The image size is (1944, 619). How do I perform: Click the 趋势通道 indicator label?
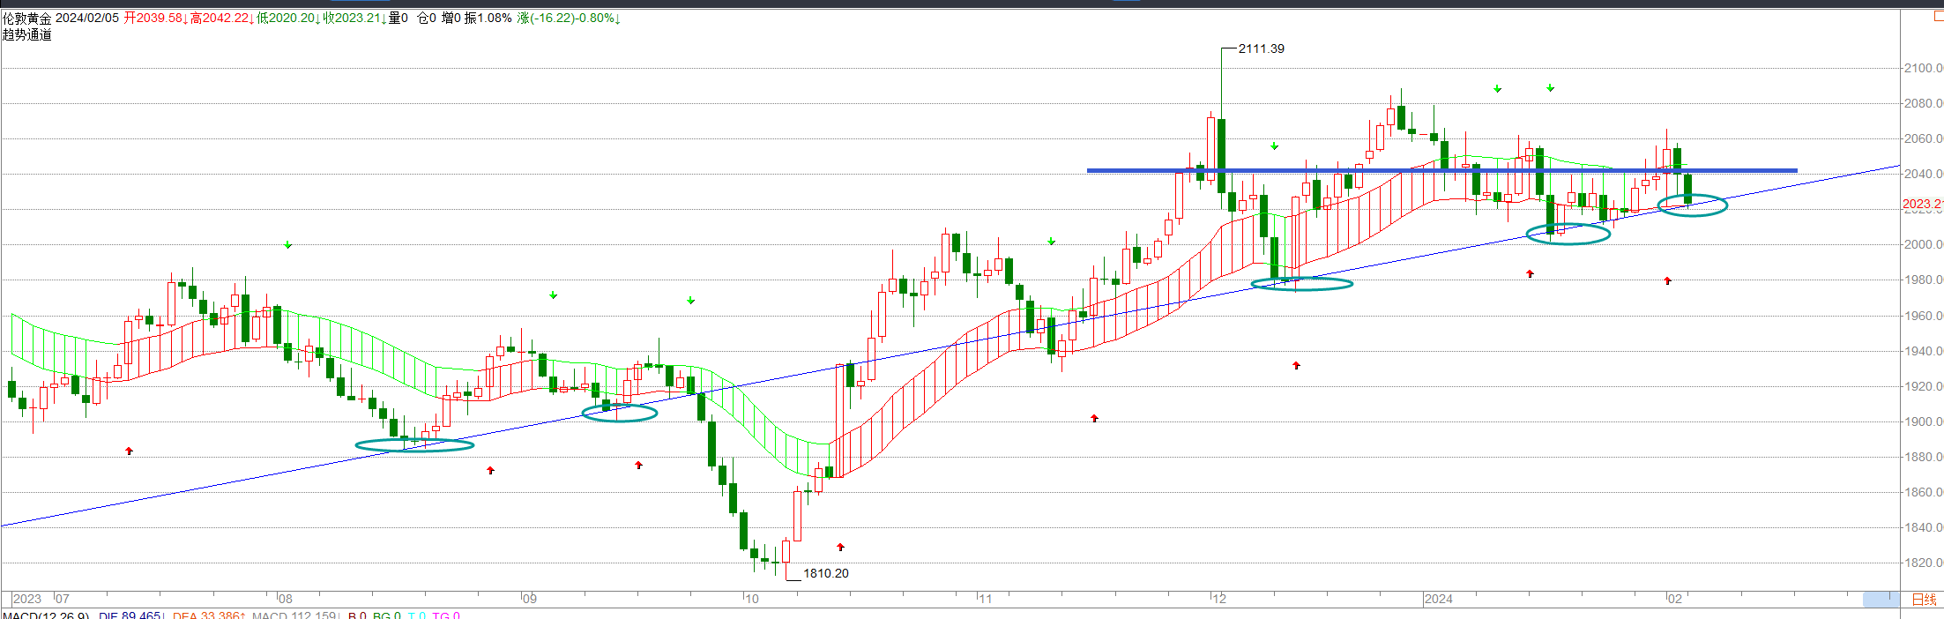click(27, 35)
